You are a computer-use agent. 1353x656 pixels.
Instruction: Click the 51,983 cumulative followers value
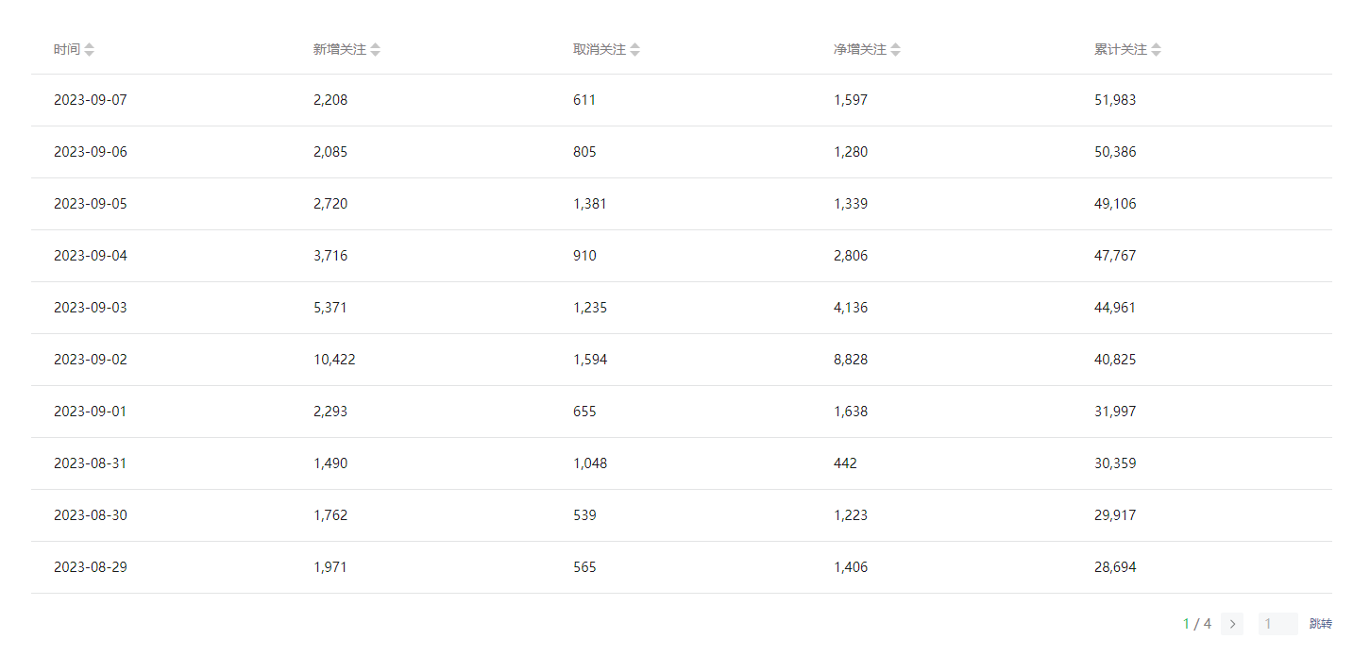point(1115,100)
